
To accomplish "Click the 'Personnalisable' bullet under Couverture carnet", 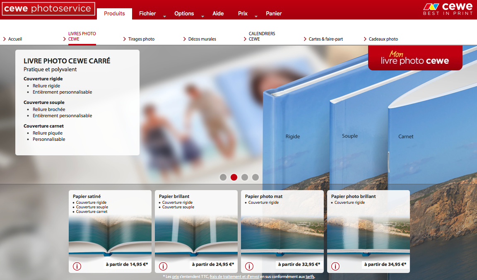I will pos(49,139).
